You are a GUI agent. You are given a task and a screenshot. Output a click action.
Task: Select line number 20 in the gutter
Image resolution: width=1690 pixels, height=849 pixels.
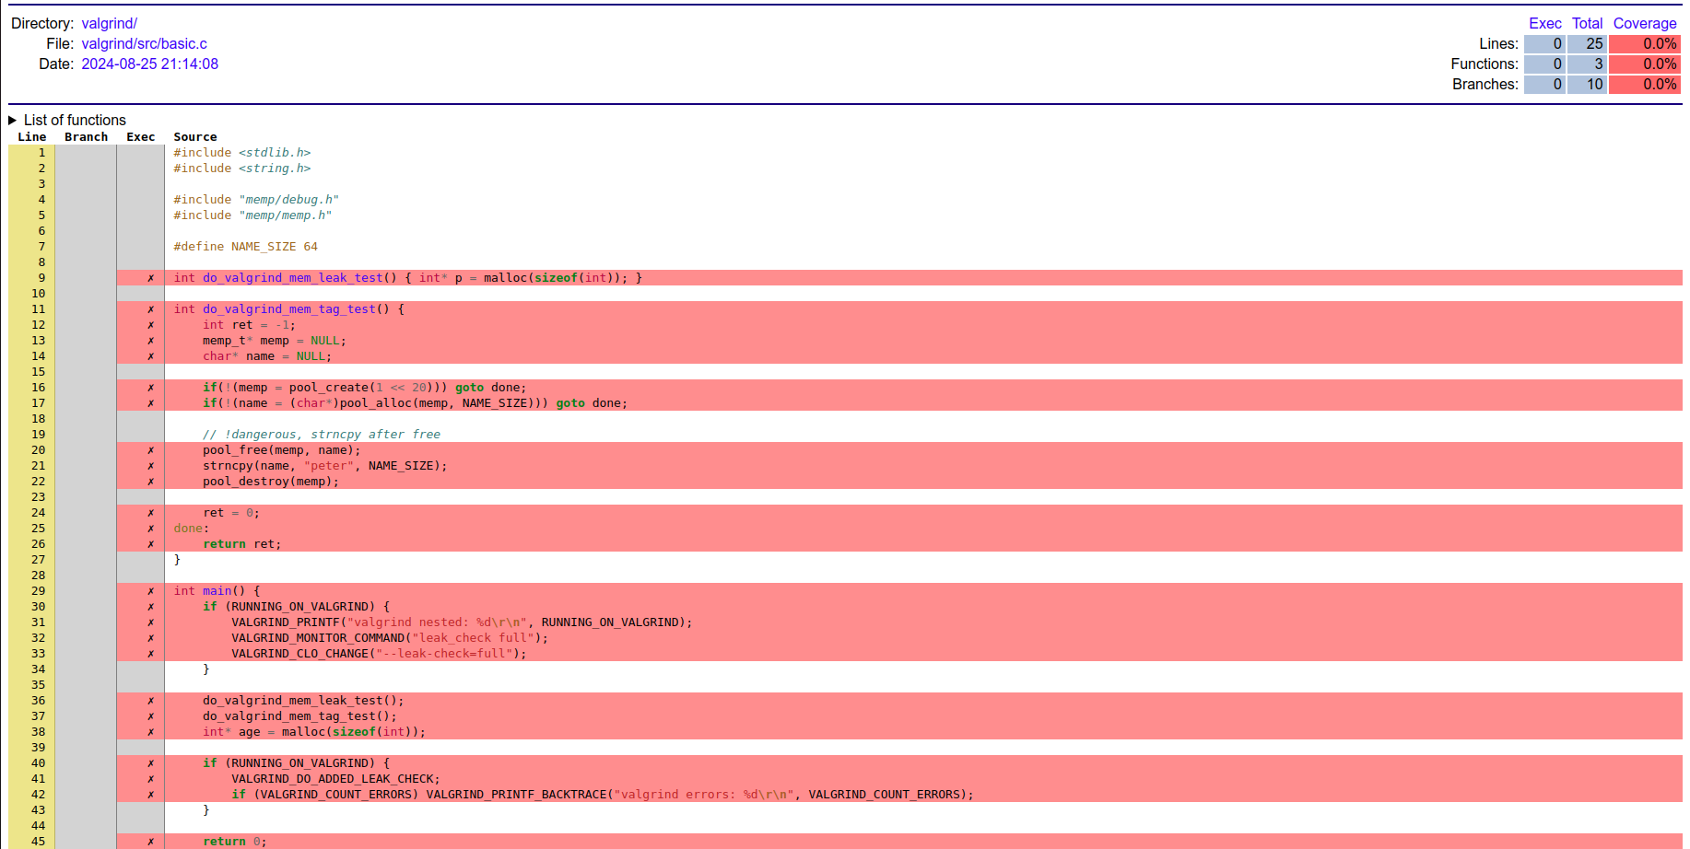point(38,450)
